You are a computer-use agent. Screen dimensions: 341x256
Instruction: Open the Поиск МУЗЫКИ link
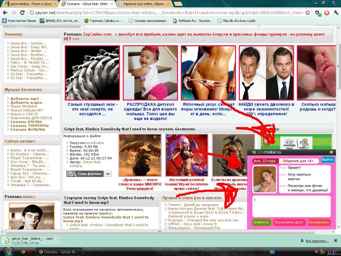coord(24,106)
